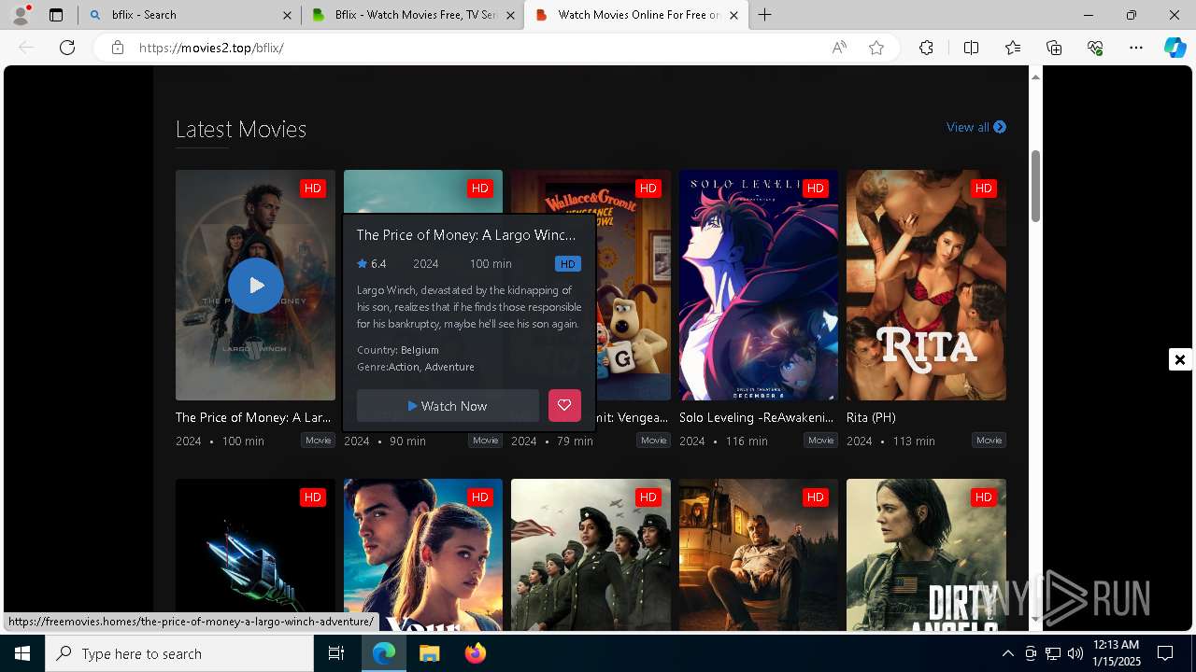
Task: Open Task View on the taskbar
Action: (x=336, y=653)
